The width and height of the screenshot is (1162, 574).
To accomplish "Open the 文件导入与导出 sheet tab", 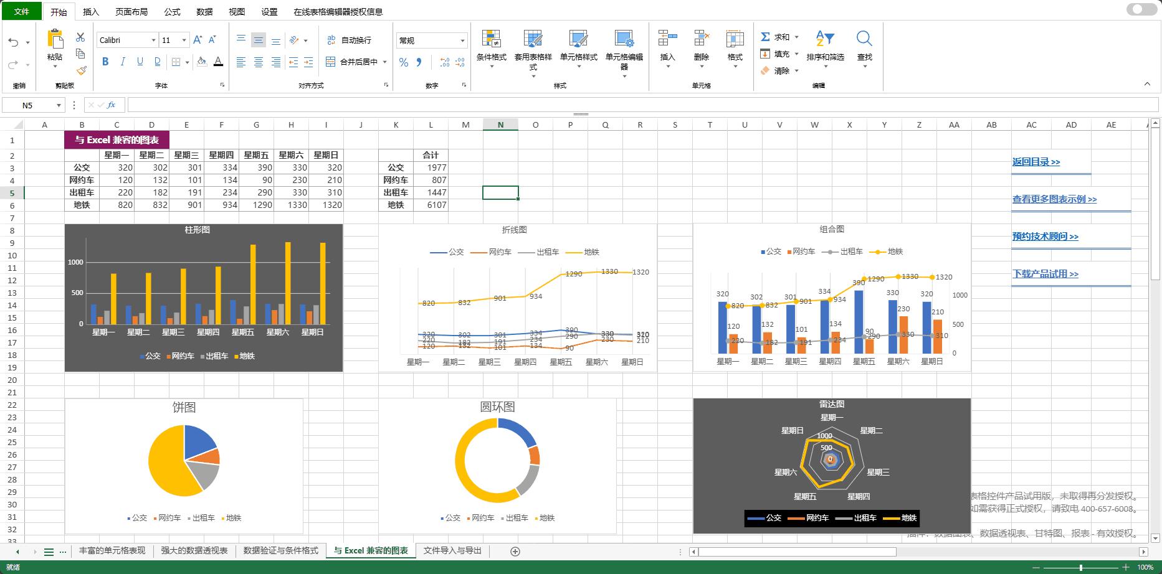I will click(x=452, y=550).
